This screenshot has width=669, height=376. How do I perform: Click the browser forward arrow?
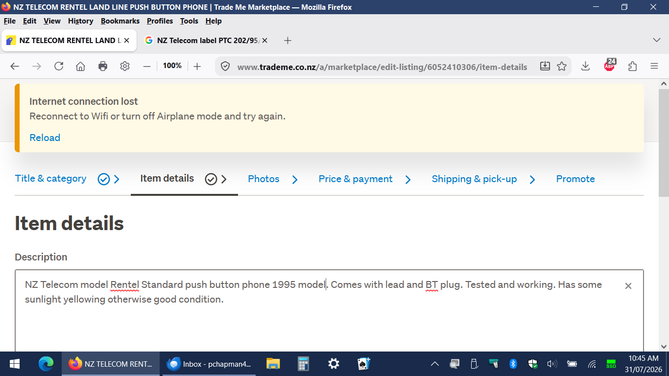pos(37,67)
